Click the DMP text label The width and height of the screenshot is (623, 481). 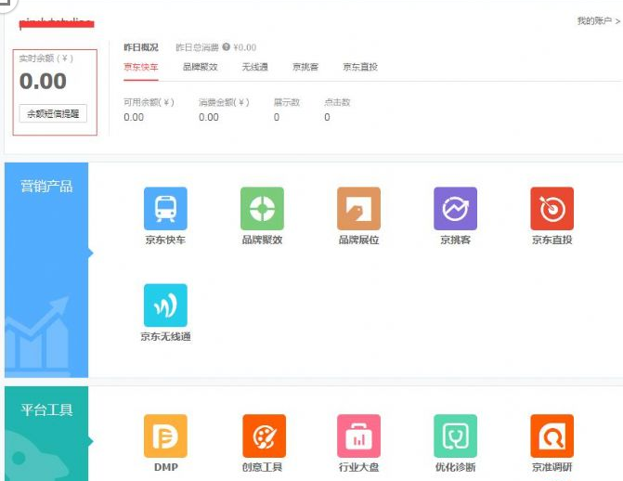tap(165, 467)
